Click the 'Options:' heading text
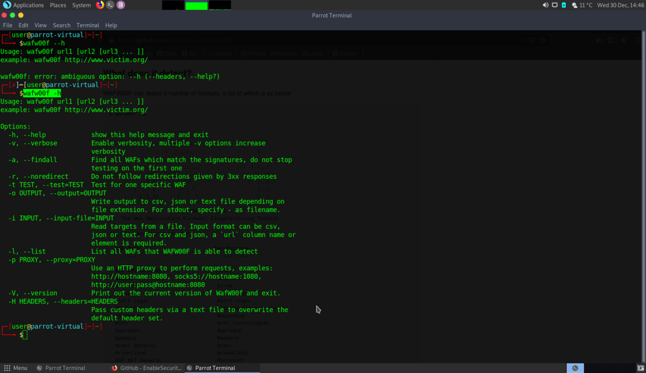Viewport: 646px width, 373px height. tap(16, 126)
